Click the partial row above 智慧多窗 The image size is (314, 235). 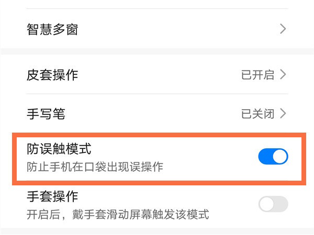(x=157, y=4)
